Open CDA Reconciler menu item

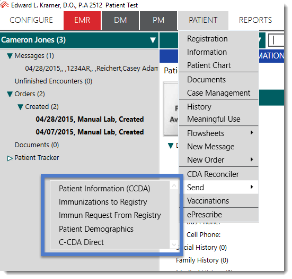point(219,174)
